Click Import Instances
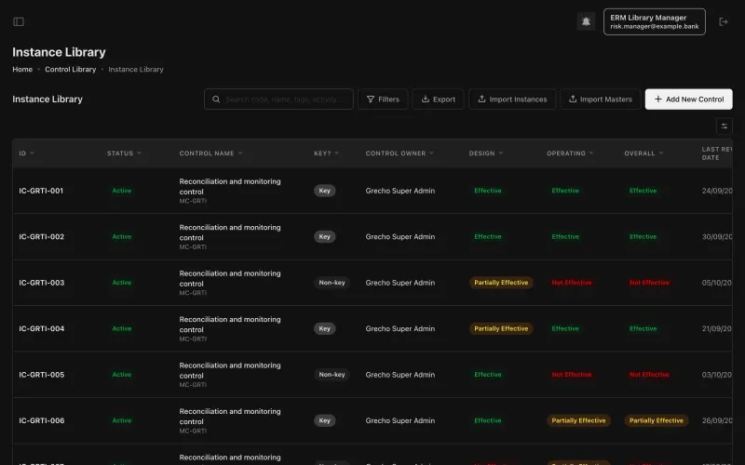745x465 pixels. pos(512,100)
